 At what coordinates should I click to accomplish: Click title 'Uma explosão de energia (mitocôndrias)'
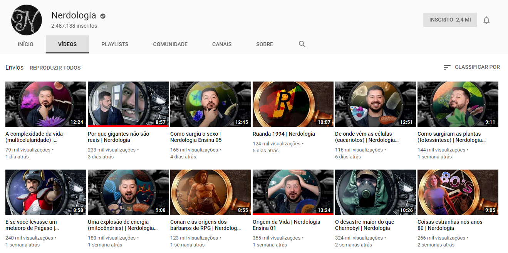point(123,225)
